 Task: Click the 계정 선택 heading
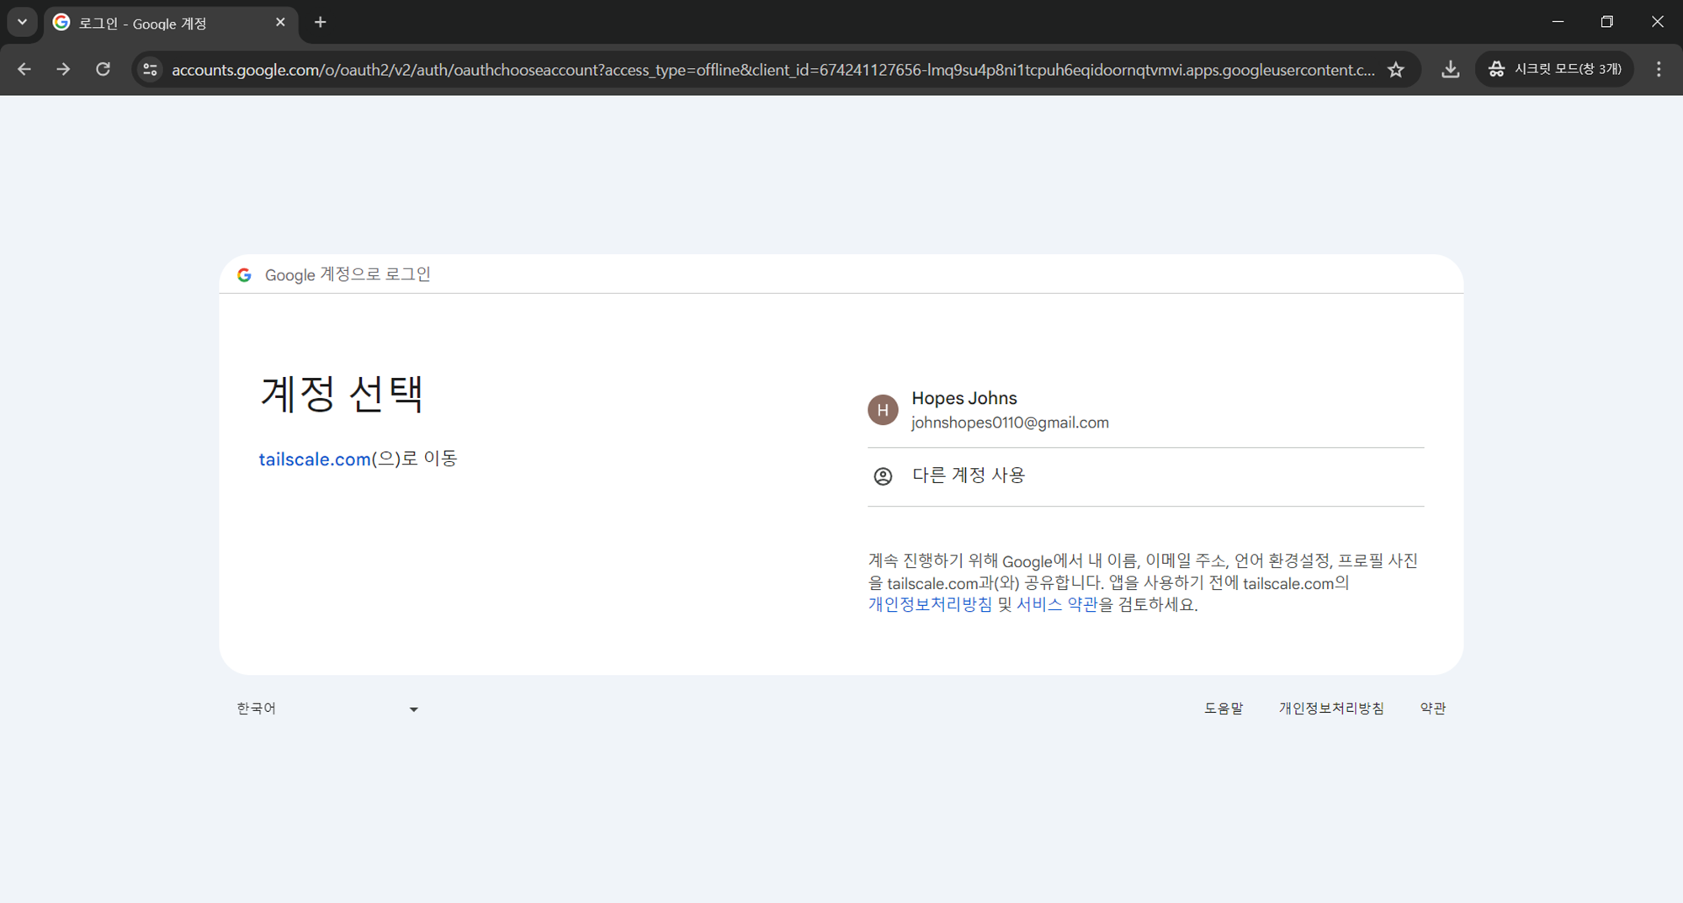pyautogui.click(x=342, y=394)
